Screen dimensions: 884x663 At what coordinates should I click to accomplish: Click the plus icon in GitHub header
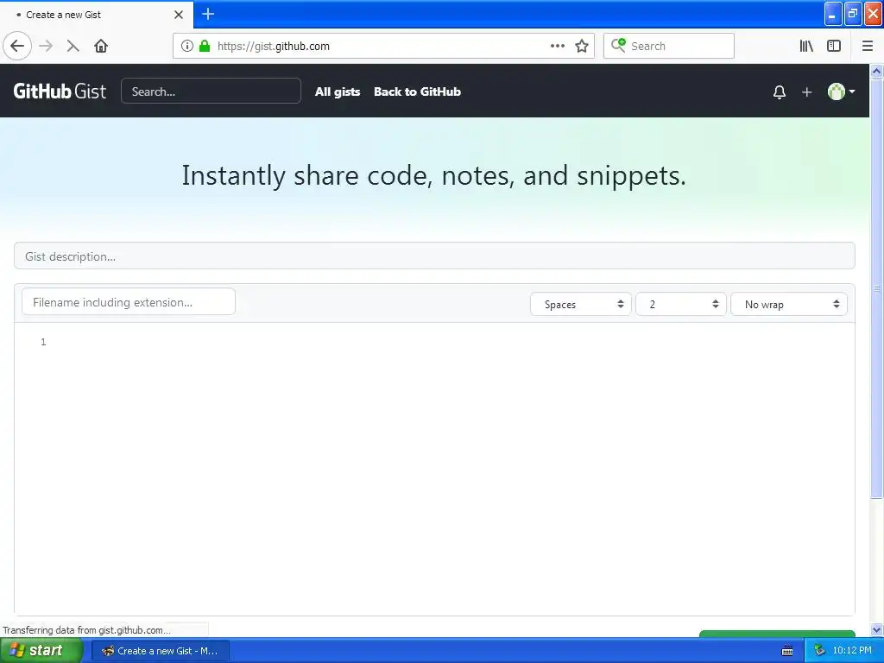point(807,92)
